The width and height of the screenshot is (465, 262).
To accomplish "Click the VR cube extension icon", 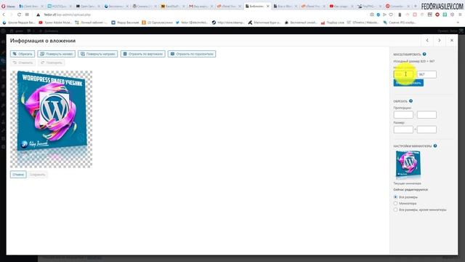I will coord(452,15).
